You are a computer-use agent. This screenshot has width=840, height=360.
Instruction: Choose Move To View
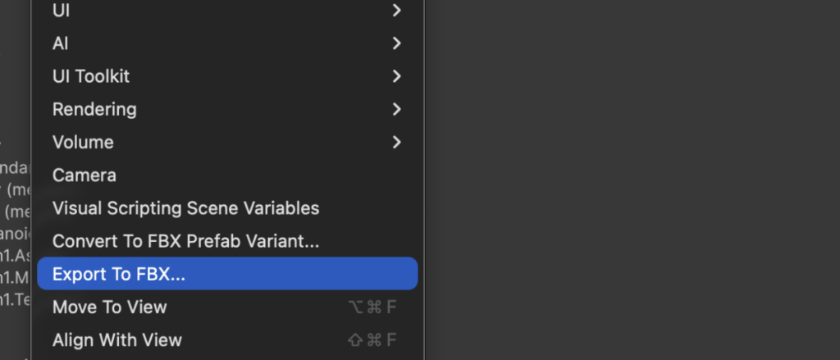(109, 307)
